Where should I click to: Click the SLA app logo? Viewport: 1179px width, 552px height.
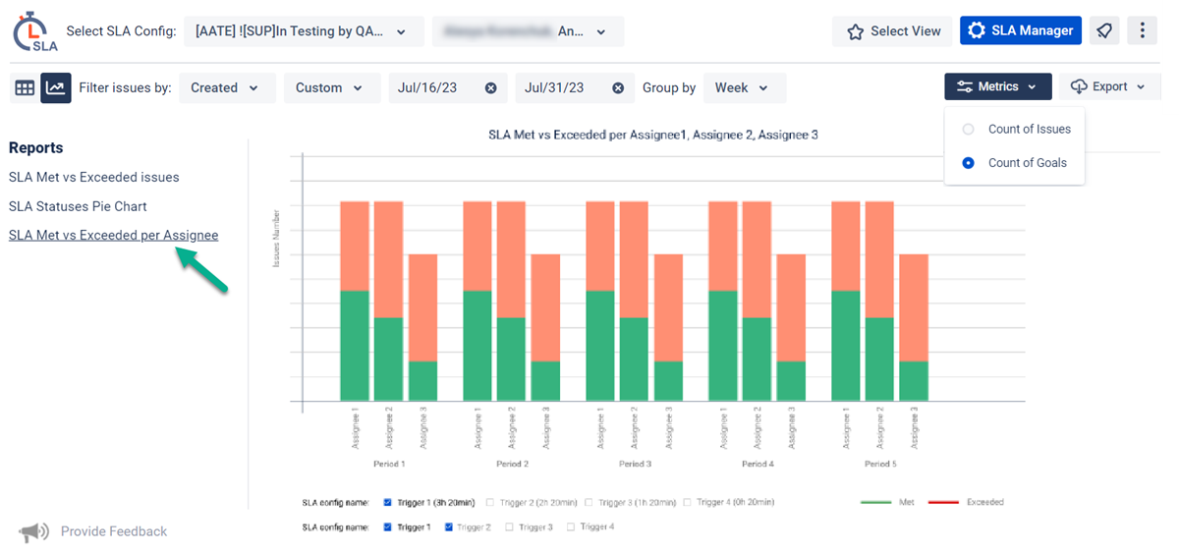pos(34,31)
